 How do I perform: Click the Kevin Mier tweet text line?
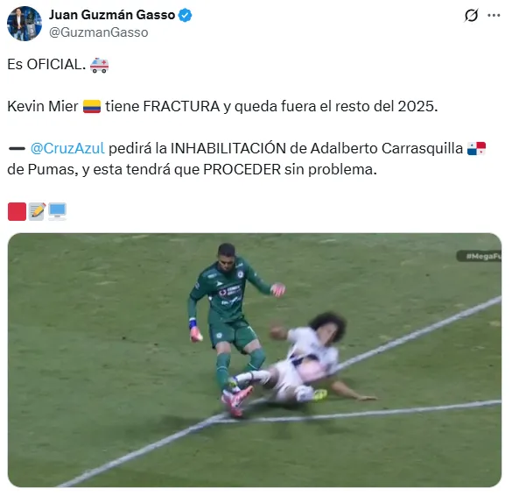tap(222, 107)
